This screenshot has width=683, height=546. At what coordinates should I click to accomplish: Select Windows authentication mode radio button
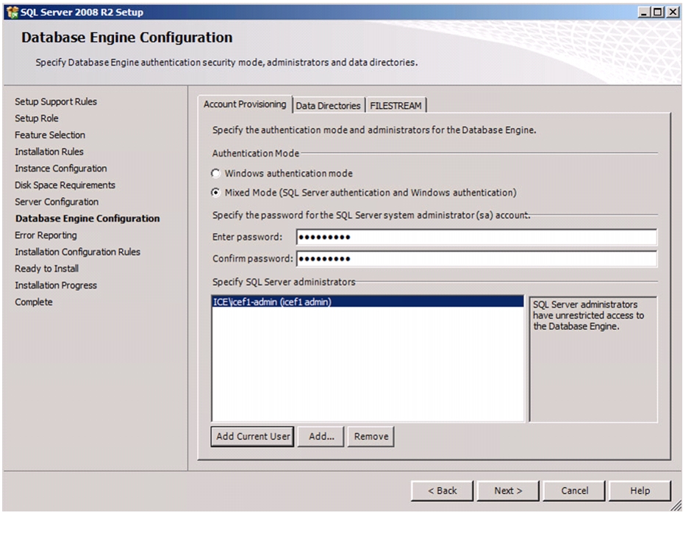coord(215,173)
